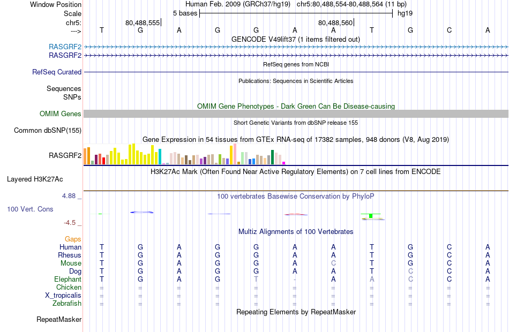Click the tall pink bar in GTEx chart

235,154
